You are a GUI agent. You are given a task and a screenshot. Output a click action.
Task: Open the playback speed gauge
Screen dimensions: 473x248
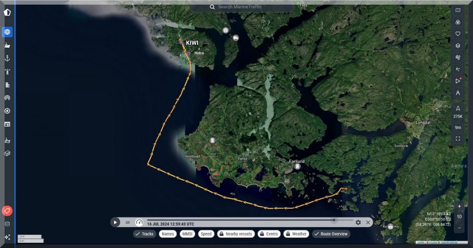139,223
